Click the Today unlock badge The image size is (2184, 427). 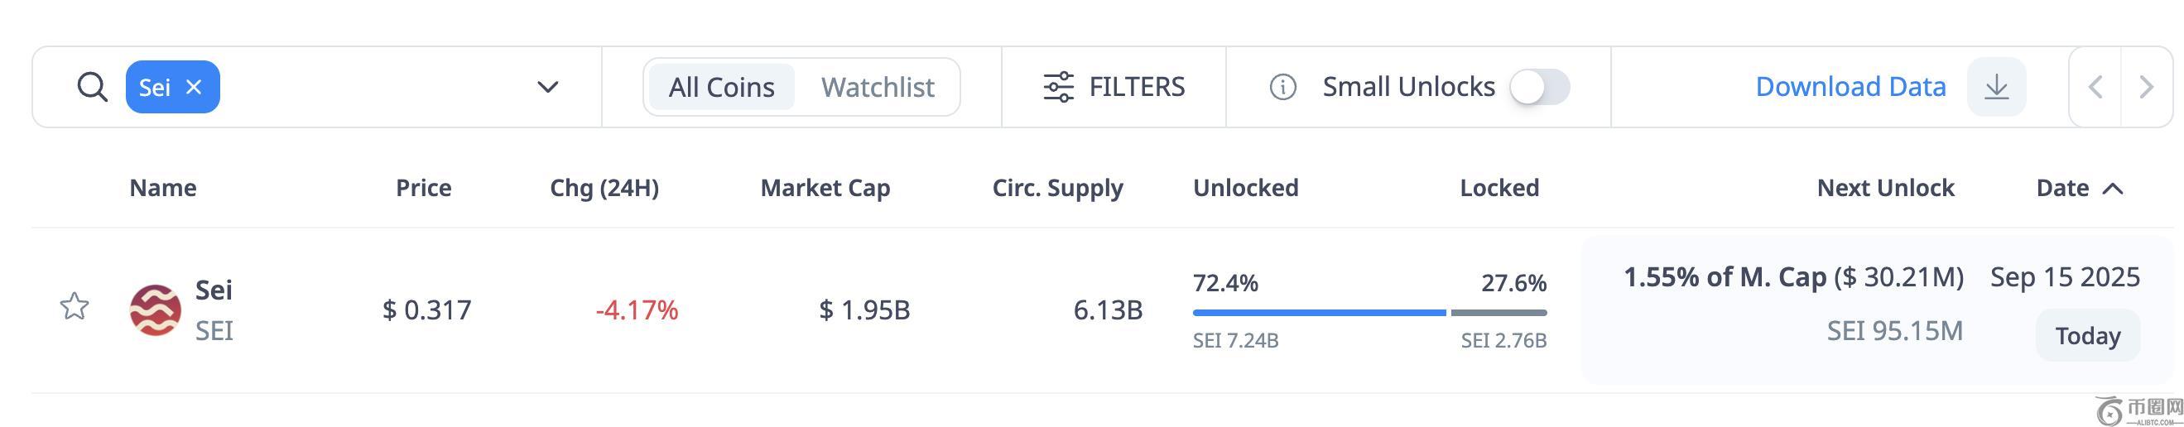(x=2087, y=335)
